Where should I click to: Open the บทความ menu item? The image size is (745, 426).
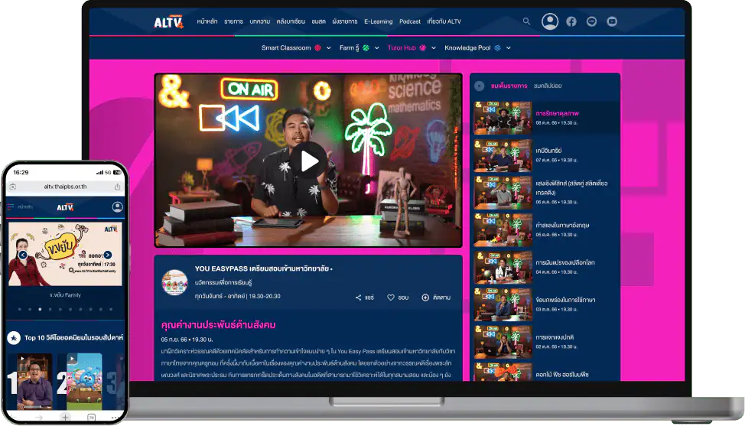[x=260, y=21]
